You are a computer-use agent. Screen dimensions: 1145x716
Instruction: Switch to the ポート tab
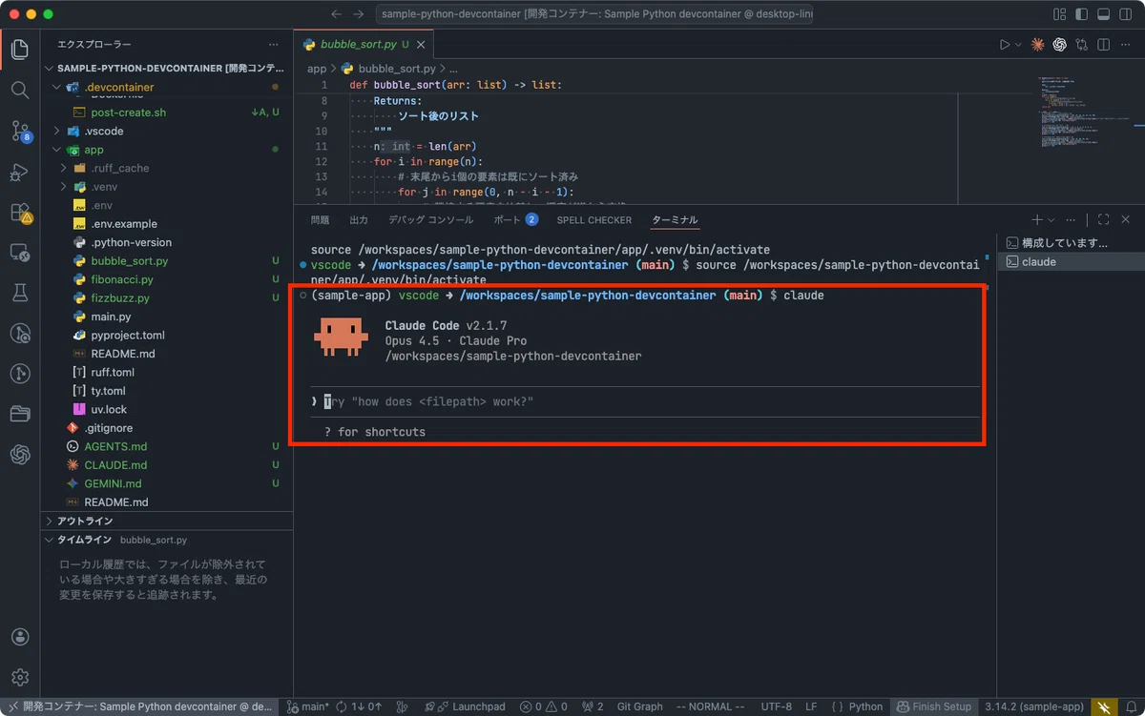515,219
